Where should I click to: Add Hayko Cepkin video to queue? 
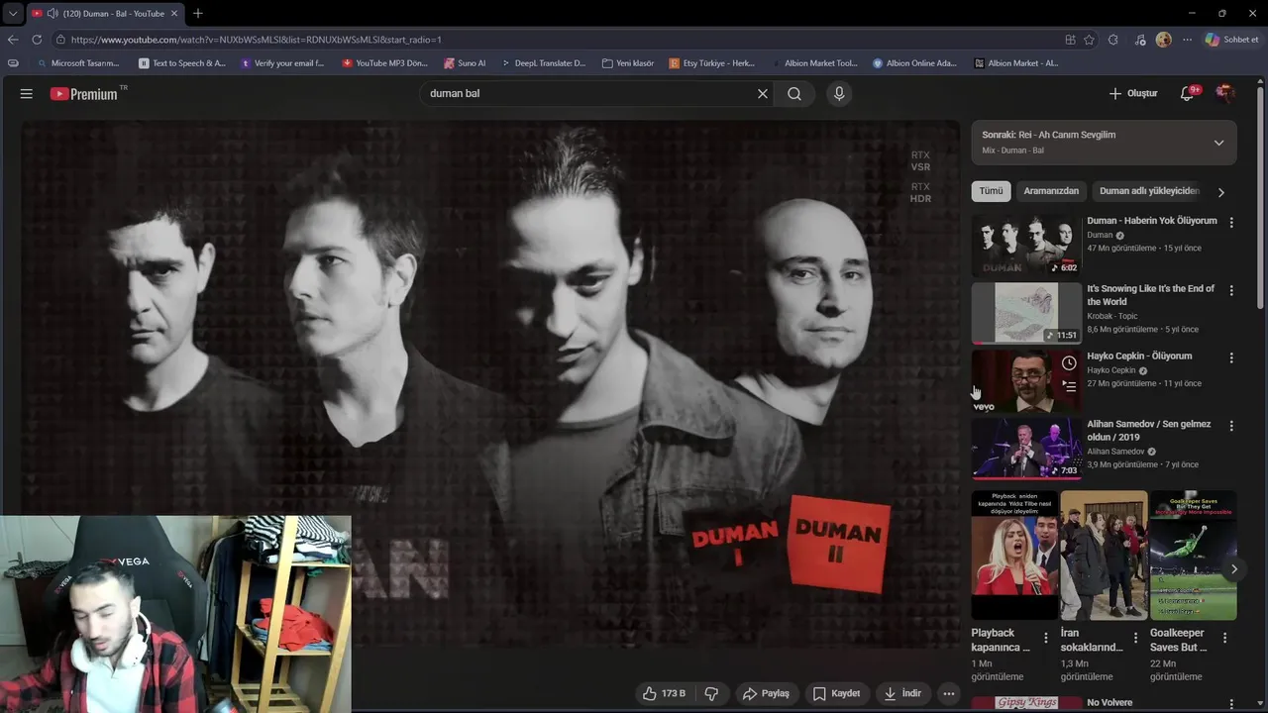tap(1069, 386)
